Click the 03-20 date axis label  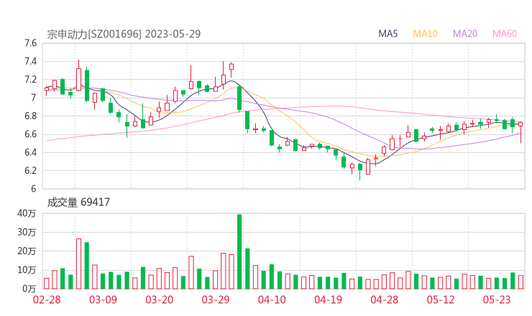click(x=160, y=299)
